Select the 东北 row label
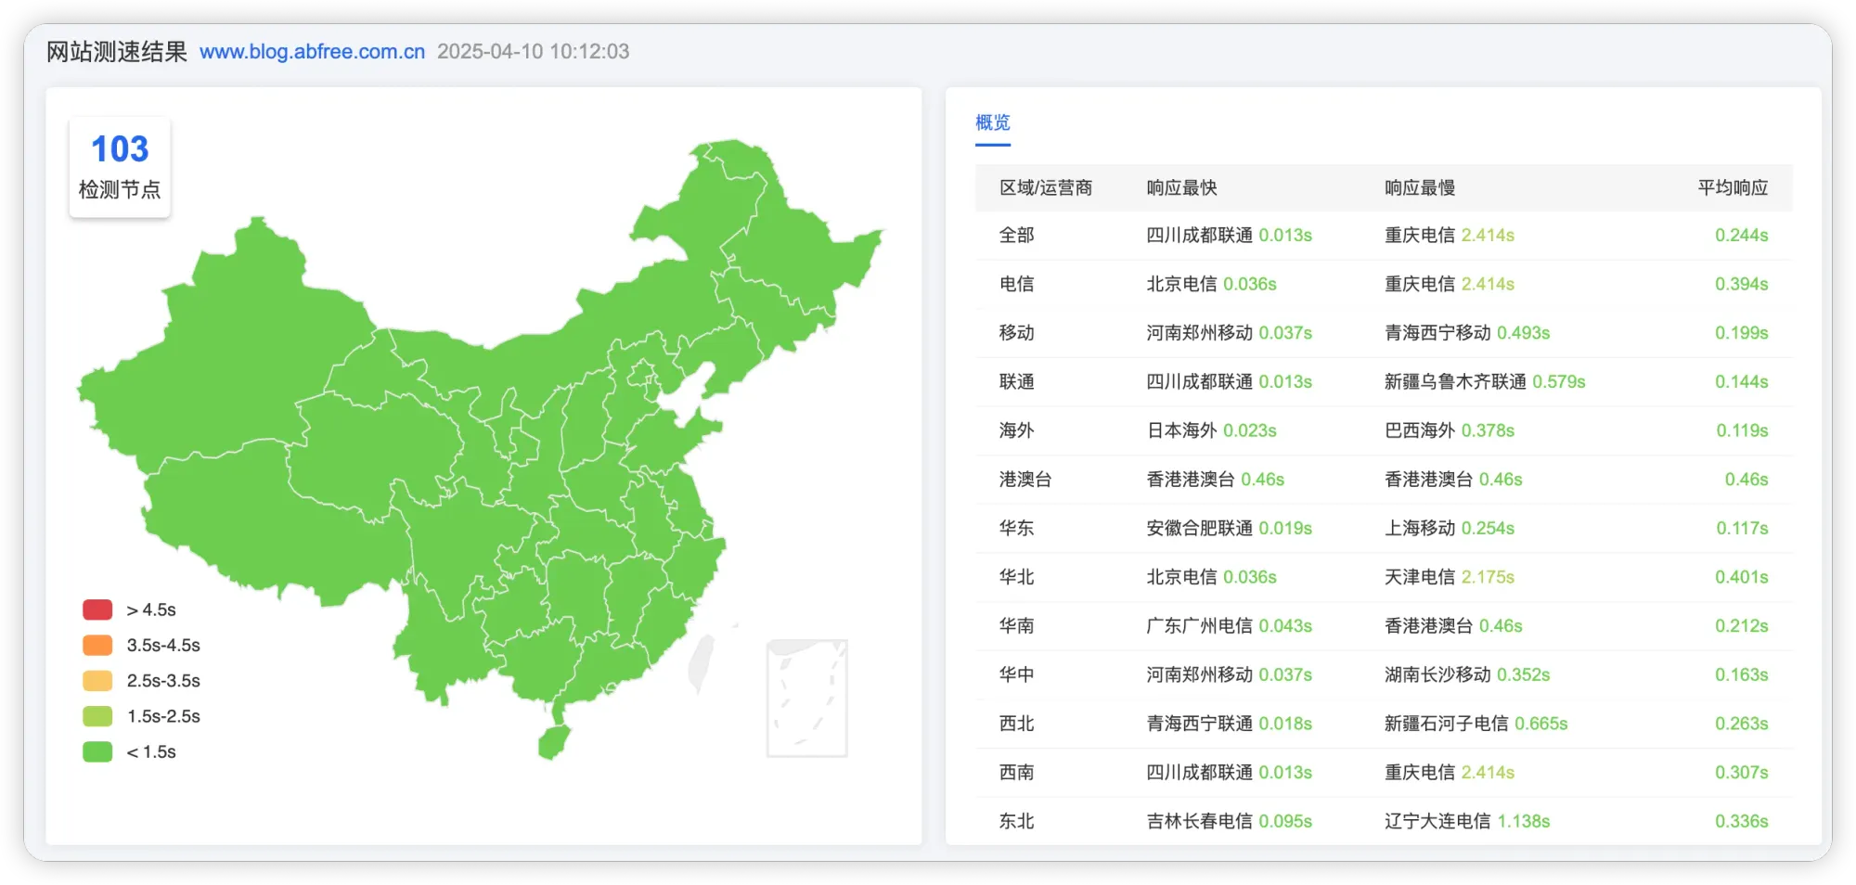 pyautogui.click(x=1016, y=821)
